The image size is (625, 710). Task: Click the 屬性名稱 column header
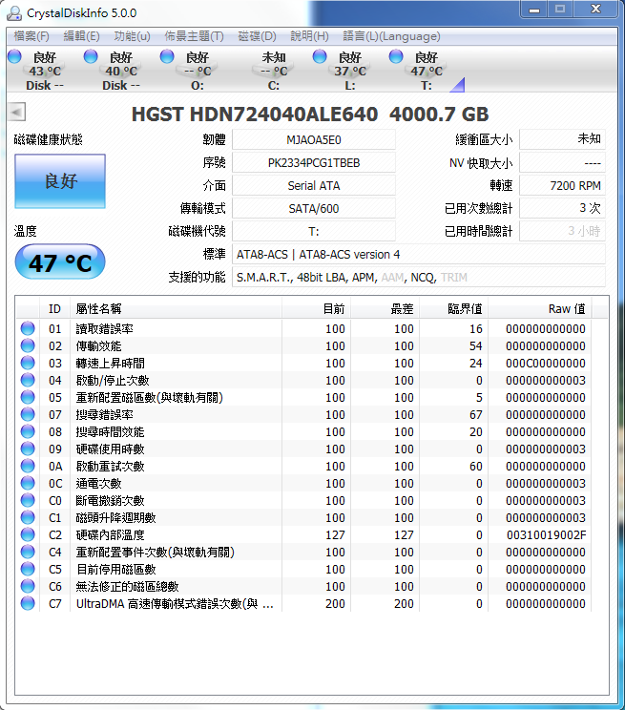176,309
